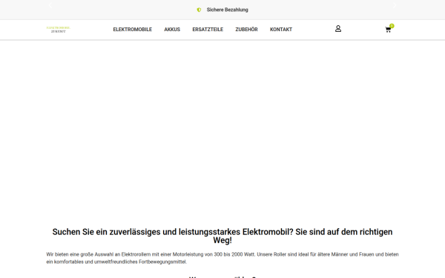445x278 pixels.
Task: Select ERSATZTEILE in the navigation
Action: 208,30
